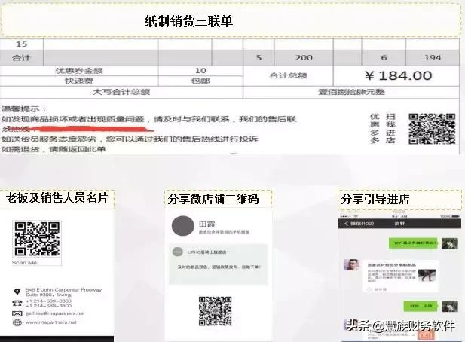Click the small shop avatar in store card
Viewport: 465px width, 342px height.
click(x=178, y=252)
